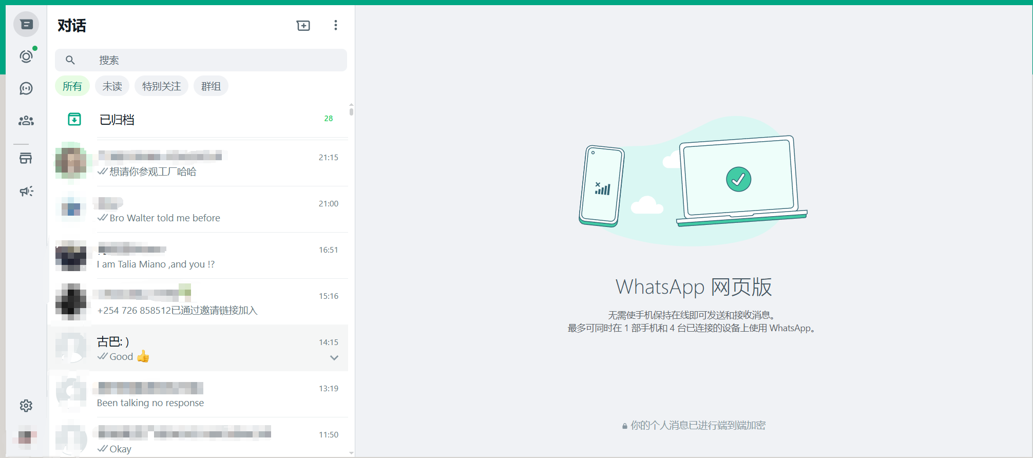
Task: Click avatar of the 21:15 chat
Action: point(71,163)
